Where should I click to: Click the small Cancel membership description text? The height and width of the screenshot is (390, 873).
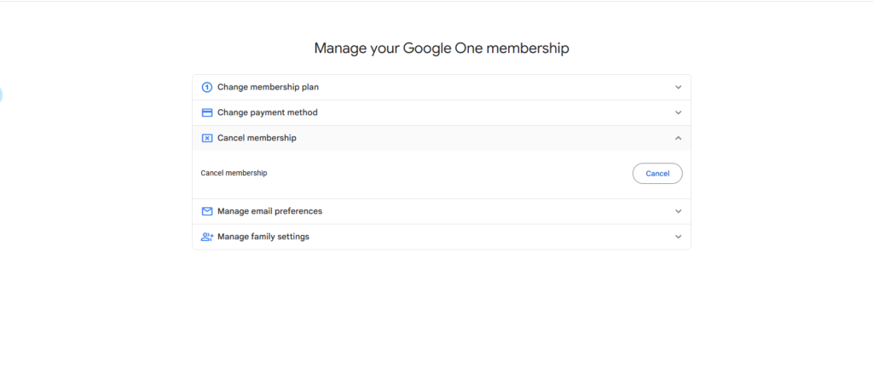pos(234,173)
